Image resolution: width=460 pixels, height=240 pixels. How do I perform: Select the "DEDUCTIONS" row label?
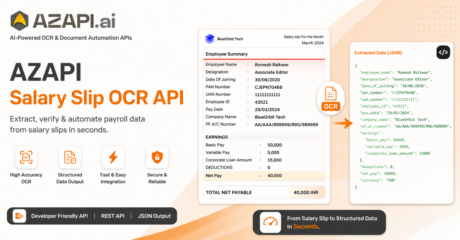tap(219, 167)
